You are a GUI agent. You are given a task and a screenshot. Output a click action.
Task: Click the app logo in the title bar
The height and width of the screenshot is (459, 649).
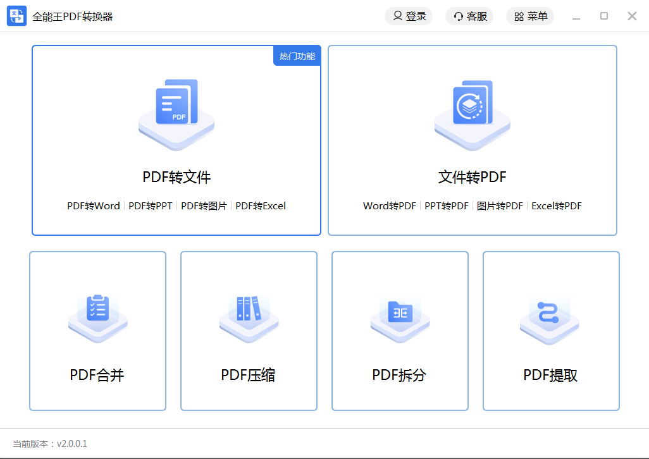coord(16,16)
